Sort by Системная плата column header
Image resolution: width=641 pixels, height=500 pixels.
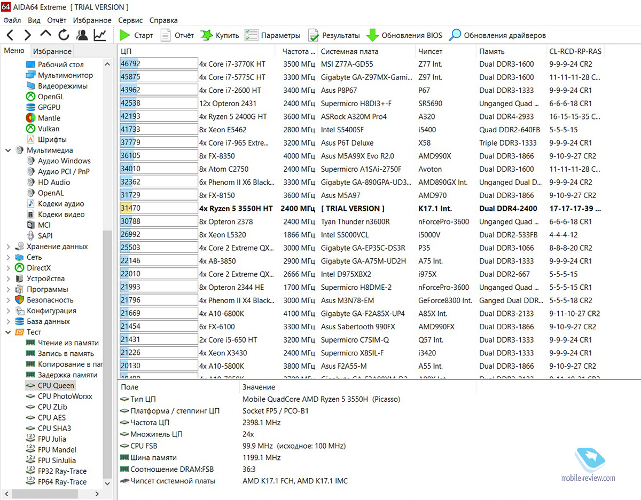click(366, 51)
